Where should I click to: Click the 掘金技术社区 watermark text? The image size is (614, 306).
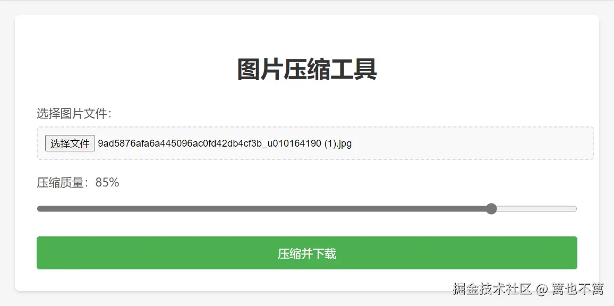492,289
